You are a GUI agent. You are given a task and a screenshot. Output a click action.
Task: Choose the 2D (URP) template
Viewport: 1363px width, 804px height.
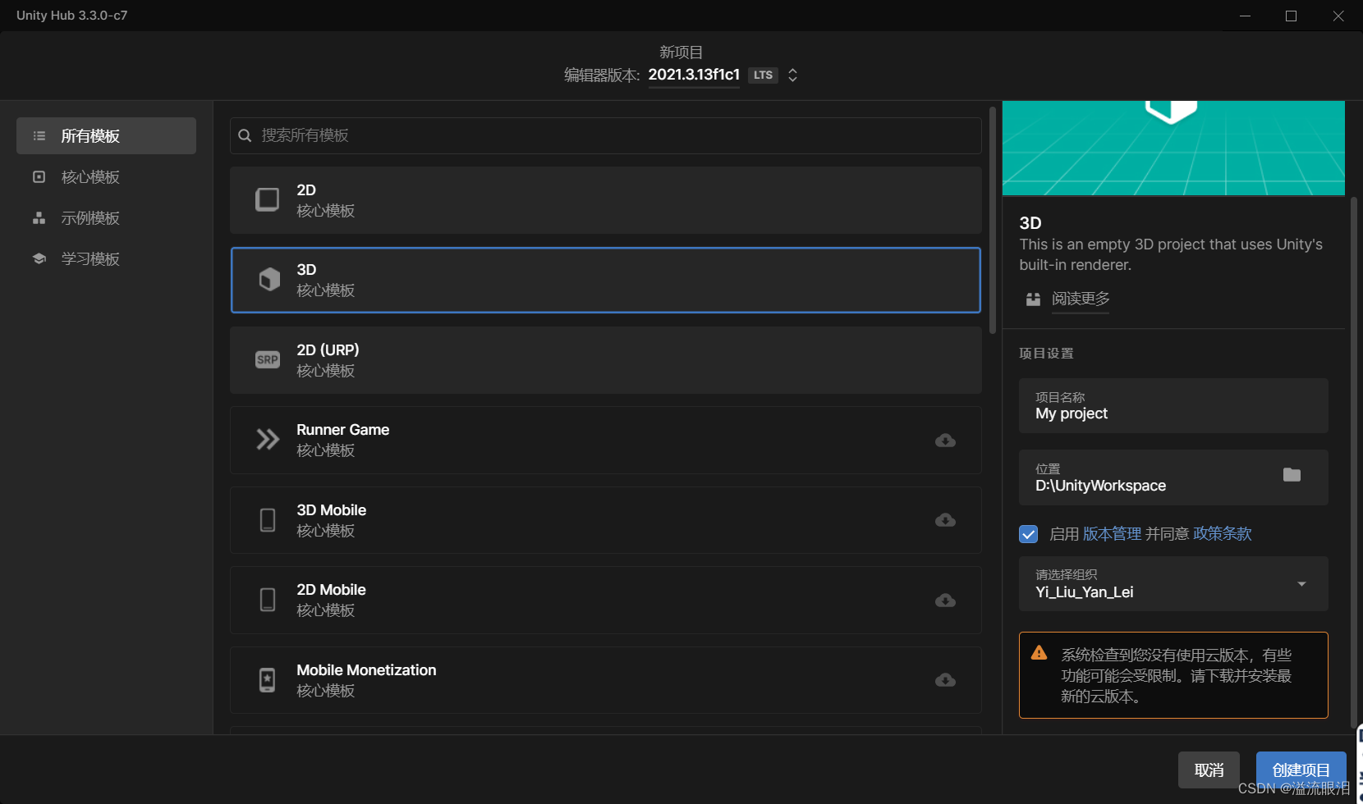(x=606, y=360)
